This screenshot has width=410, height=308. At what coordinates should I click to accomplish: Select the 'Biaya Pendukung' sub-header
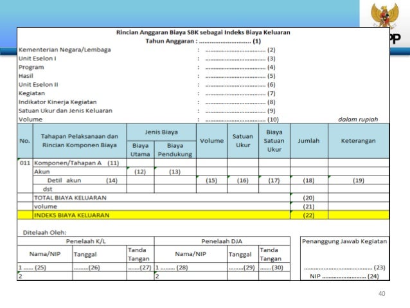175,150
